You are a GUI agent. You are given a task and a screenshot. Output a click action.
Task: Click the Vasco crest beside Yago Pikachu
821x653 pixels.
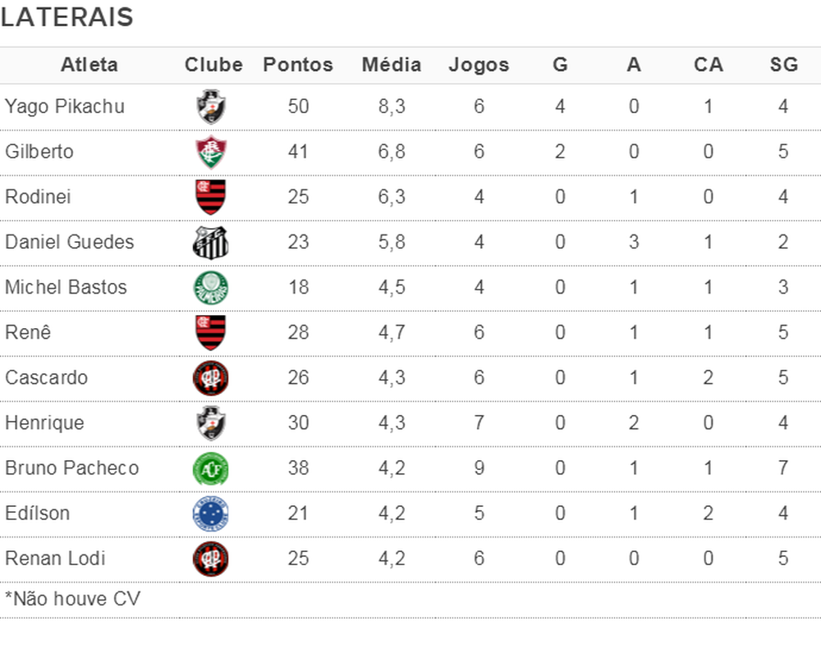[x=211, y=107]
